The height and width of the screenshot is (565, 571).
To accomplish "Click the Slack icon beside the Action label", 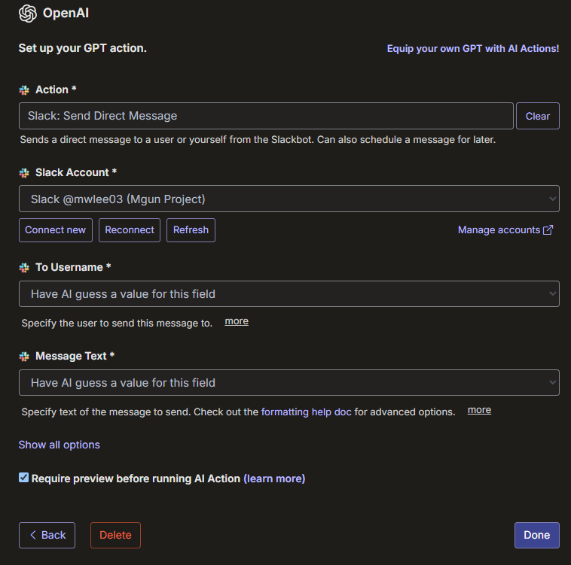I will (x=24, y=90).
